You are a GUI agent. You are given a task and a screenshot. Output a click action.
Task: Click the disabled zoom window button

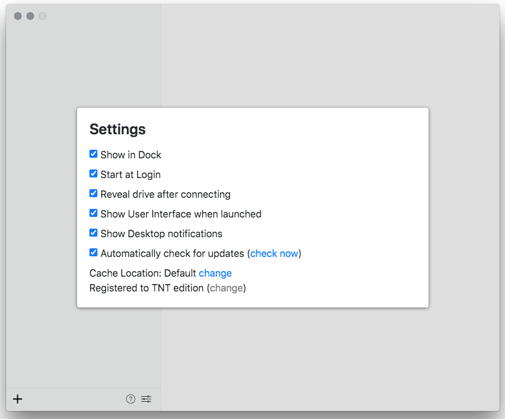[43, 16]
